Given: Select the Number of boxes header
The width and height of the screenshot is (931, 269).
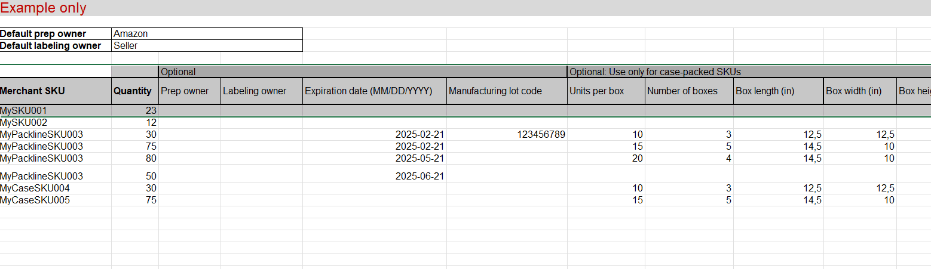Looking at the screenshot, I should click(x=682, y=91).
